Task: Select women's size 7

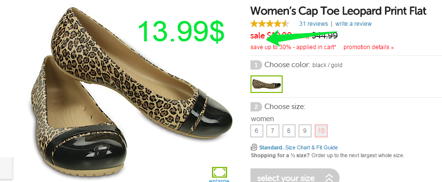Action: click(x=272, y=131)
